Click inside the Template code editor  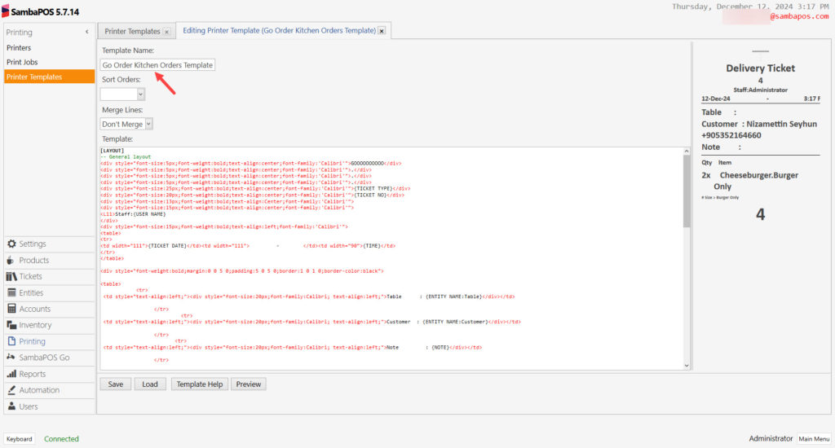click(391, 258)
